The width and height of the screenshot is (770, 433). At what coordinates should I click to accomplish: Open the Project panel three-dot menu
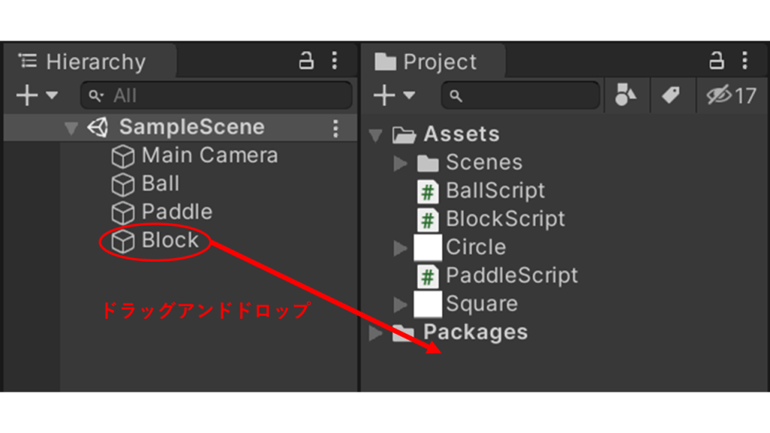[x=744, y=62]
